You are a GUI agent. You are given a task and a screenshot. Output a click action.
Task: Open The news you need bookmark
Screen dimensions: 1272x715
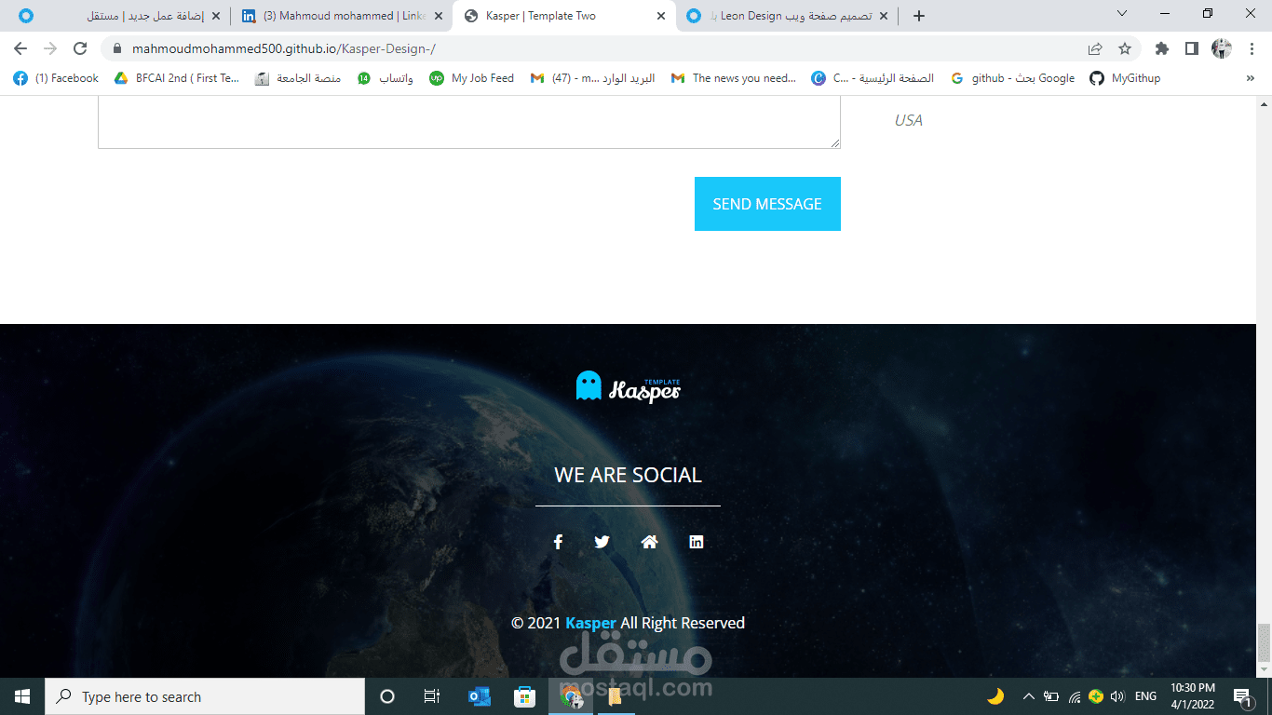click(733, 78)
